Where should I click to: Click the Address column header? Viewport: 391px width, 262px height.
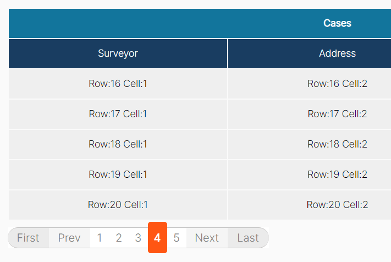click(310, 53)
